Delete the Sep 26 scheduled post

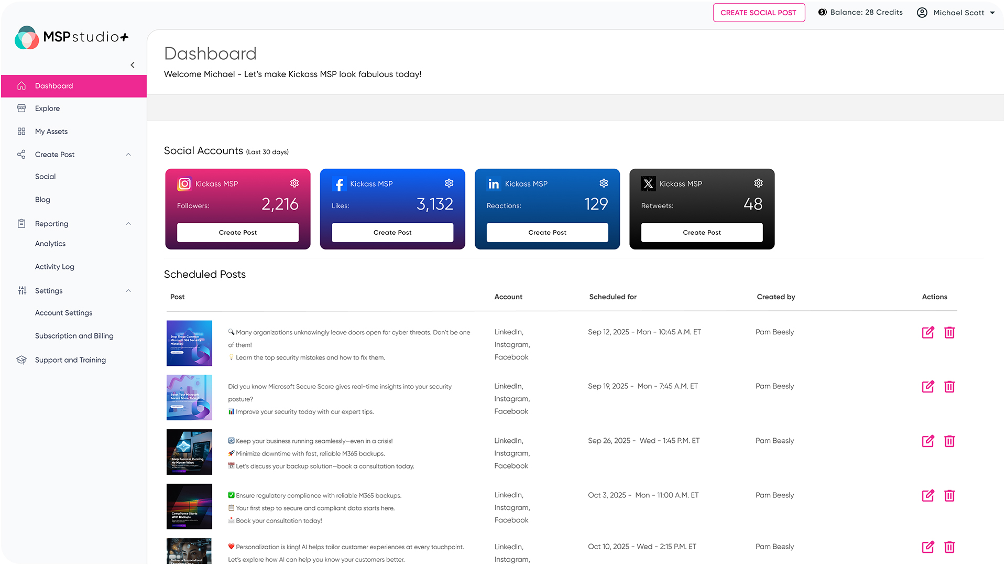[949, 441]
